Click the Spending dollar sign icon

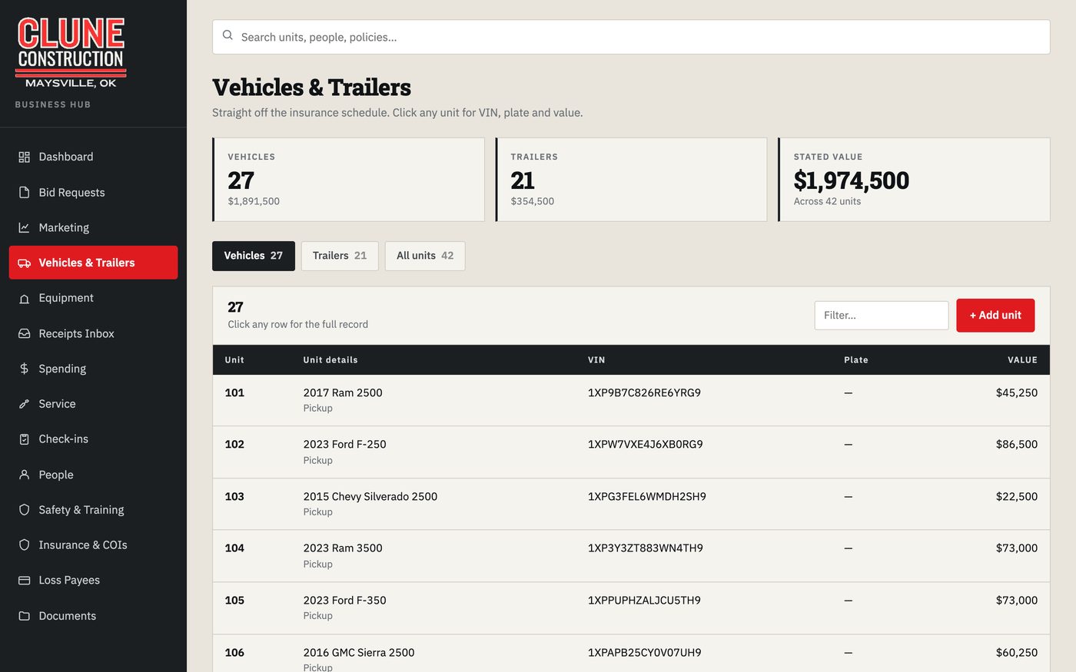tap(24, 369)
